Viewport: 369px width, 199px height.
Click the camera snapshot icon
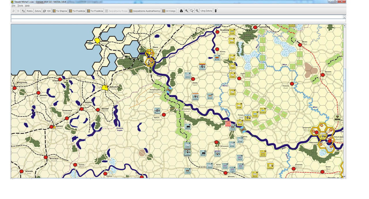[181, 11]
